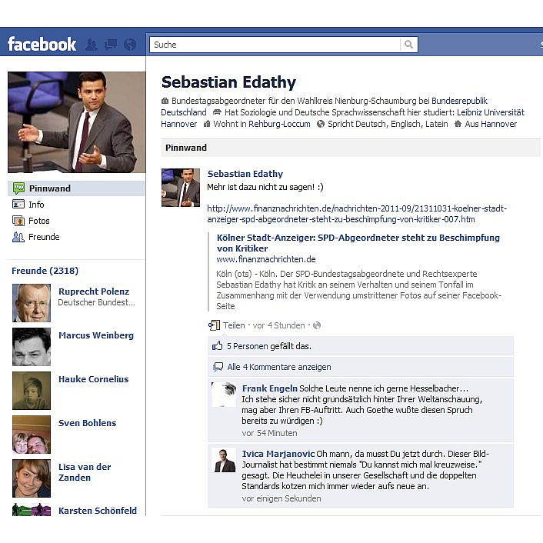The height and width of the screenshot is (543, 543).
Task: Click the languages globe icon
Action: pos(321,124)
